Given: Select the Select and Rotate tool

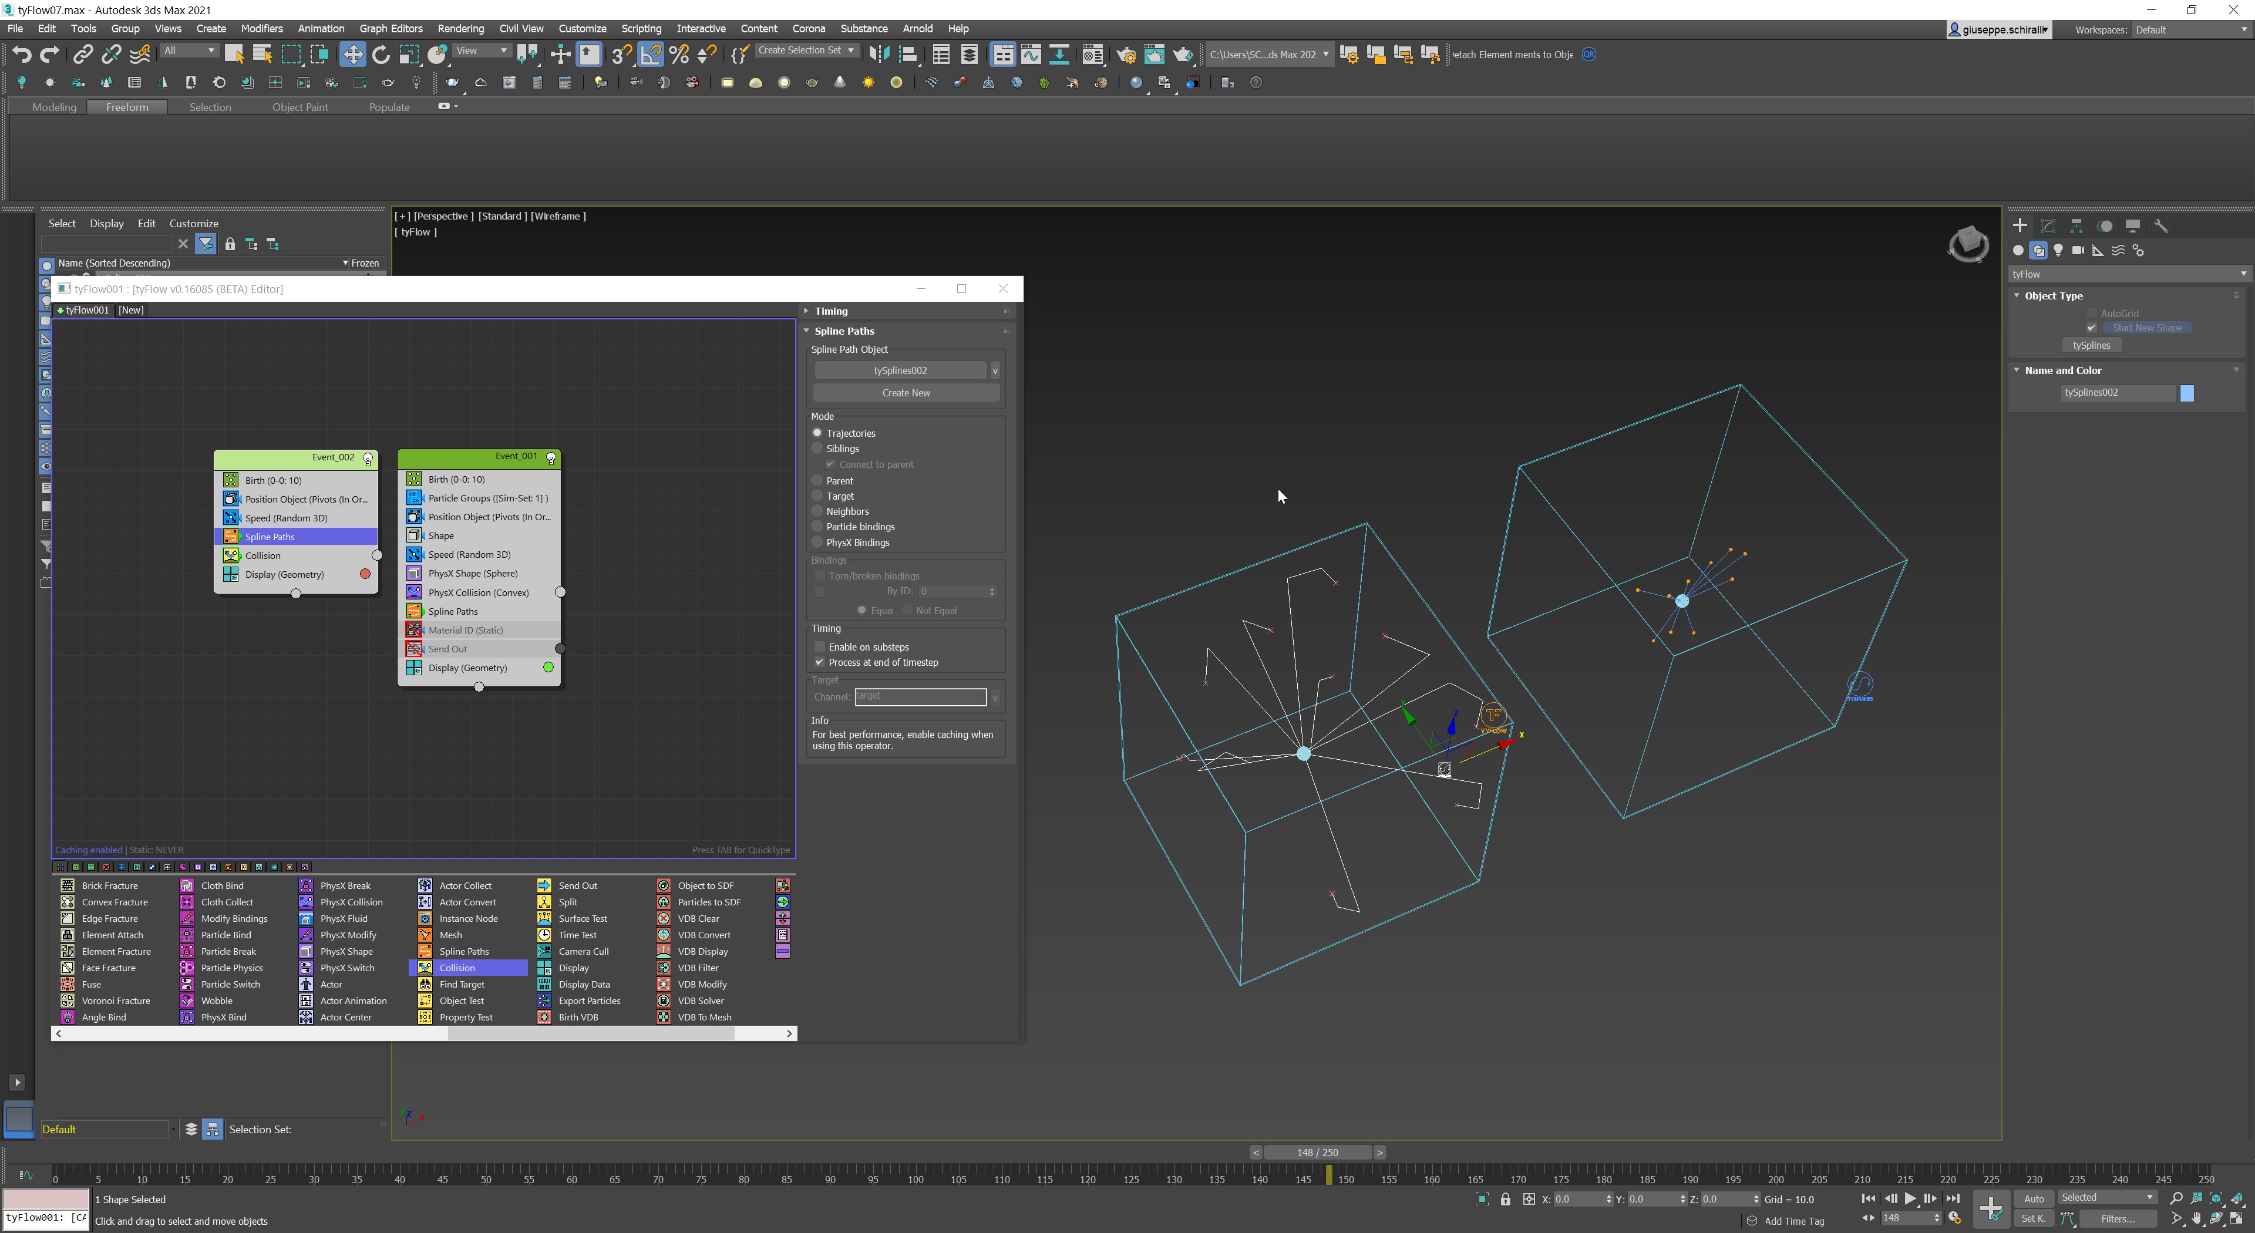Looking at the screenshot, I should pyautogui.click(x=381, y=55).
